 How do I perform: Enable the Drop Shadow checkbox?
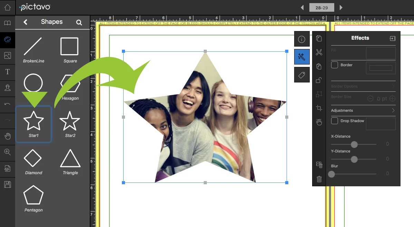pyautogui.click(x=335, y=121)
